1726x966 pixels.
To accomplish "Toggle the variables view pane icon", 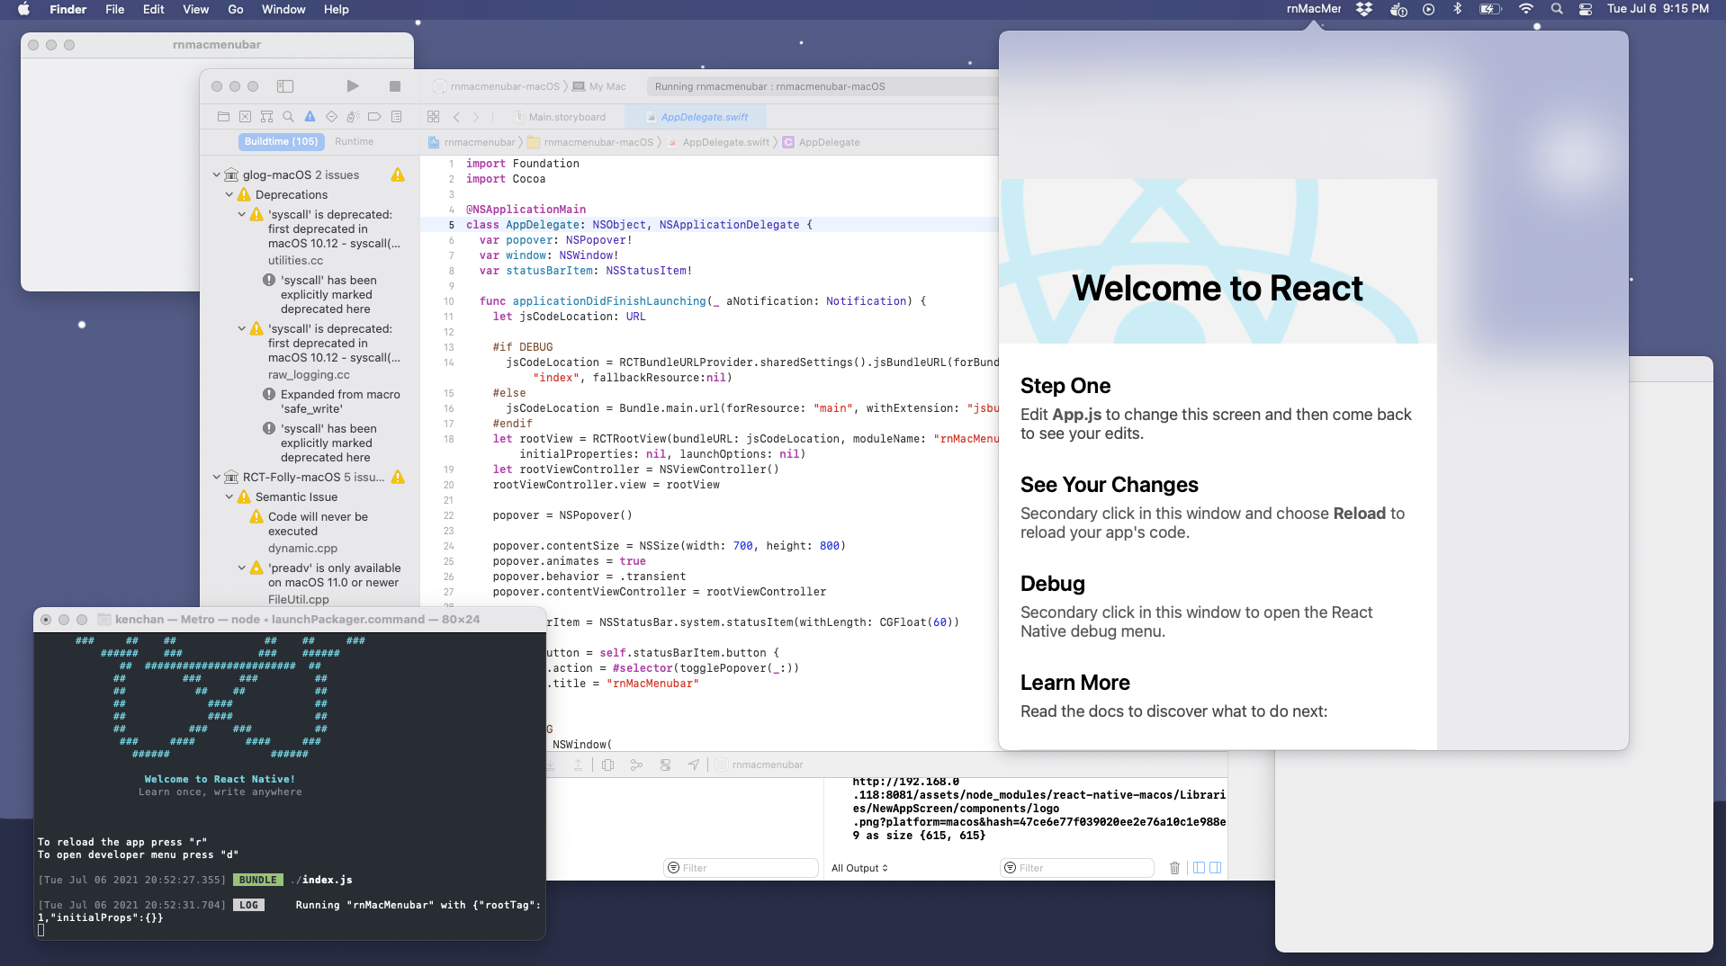I will 1199,868.
